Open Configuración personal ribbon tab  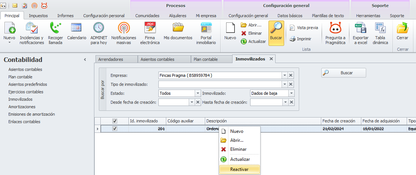(104, 16)
